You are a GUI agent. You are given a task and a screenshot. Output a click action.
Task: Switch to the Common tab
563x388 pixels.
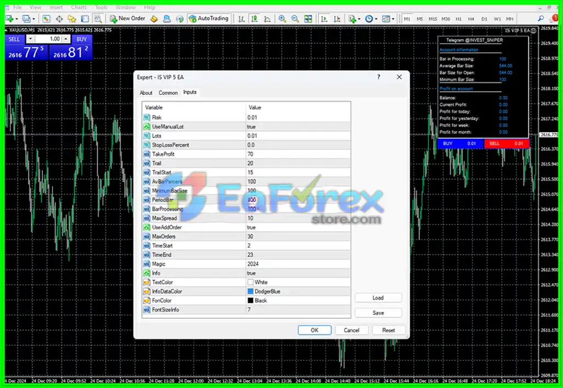click(168, 93)
